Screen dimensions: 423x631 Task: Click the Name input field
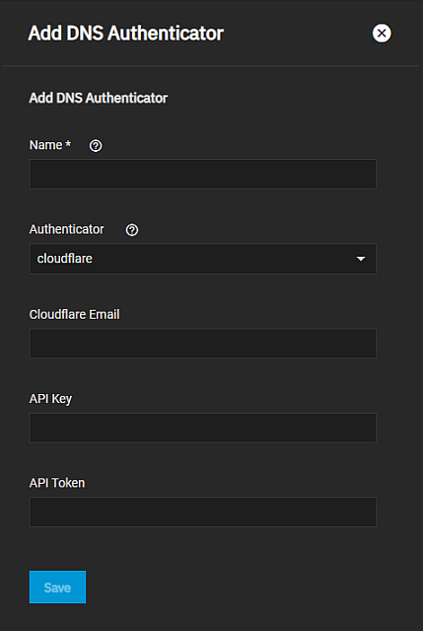203,174
